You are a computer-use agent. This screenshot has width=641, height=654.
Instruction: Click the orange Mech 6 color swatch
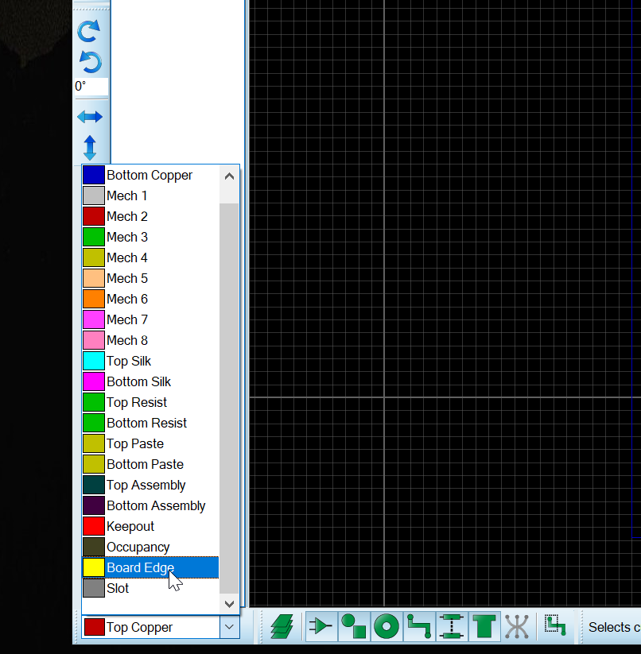[94, 299]
